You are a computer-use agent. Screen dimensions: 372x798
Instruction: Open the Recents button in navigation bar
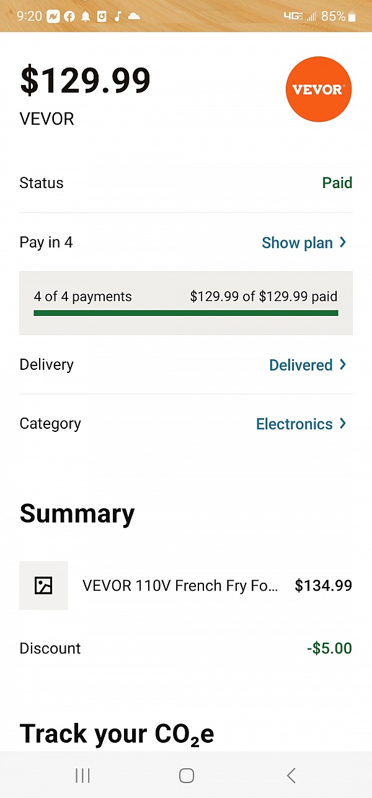(82, 775)
